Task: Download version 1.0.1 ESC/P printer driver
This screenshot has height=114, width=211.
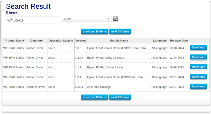Action: coord(198,77)
